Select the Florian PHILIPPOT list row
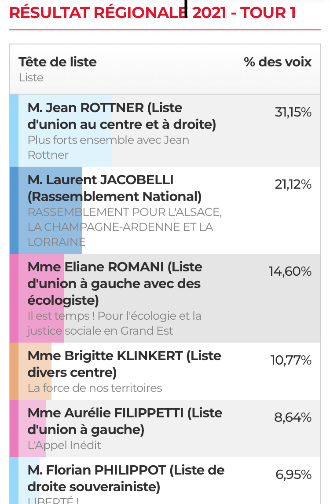The height and width of the screenshot is (504, 330). click(165, 481)
